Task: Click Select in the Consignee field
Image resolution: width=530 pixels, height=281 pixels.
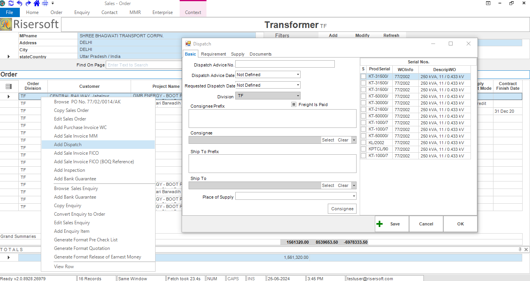Action: (328, 140)
